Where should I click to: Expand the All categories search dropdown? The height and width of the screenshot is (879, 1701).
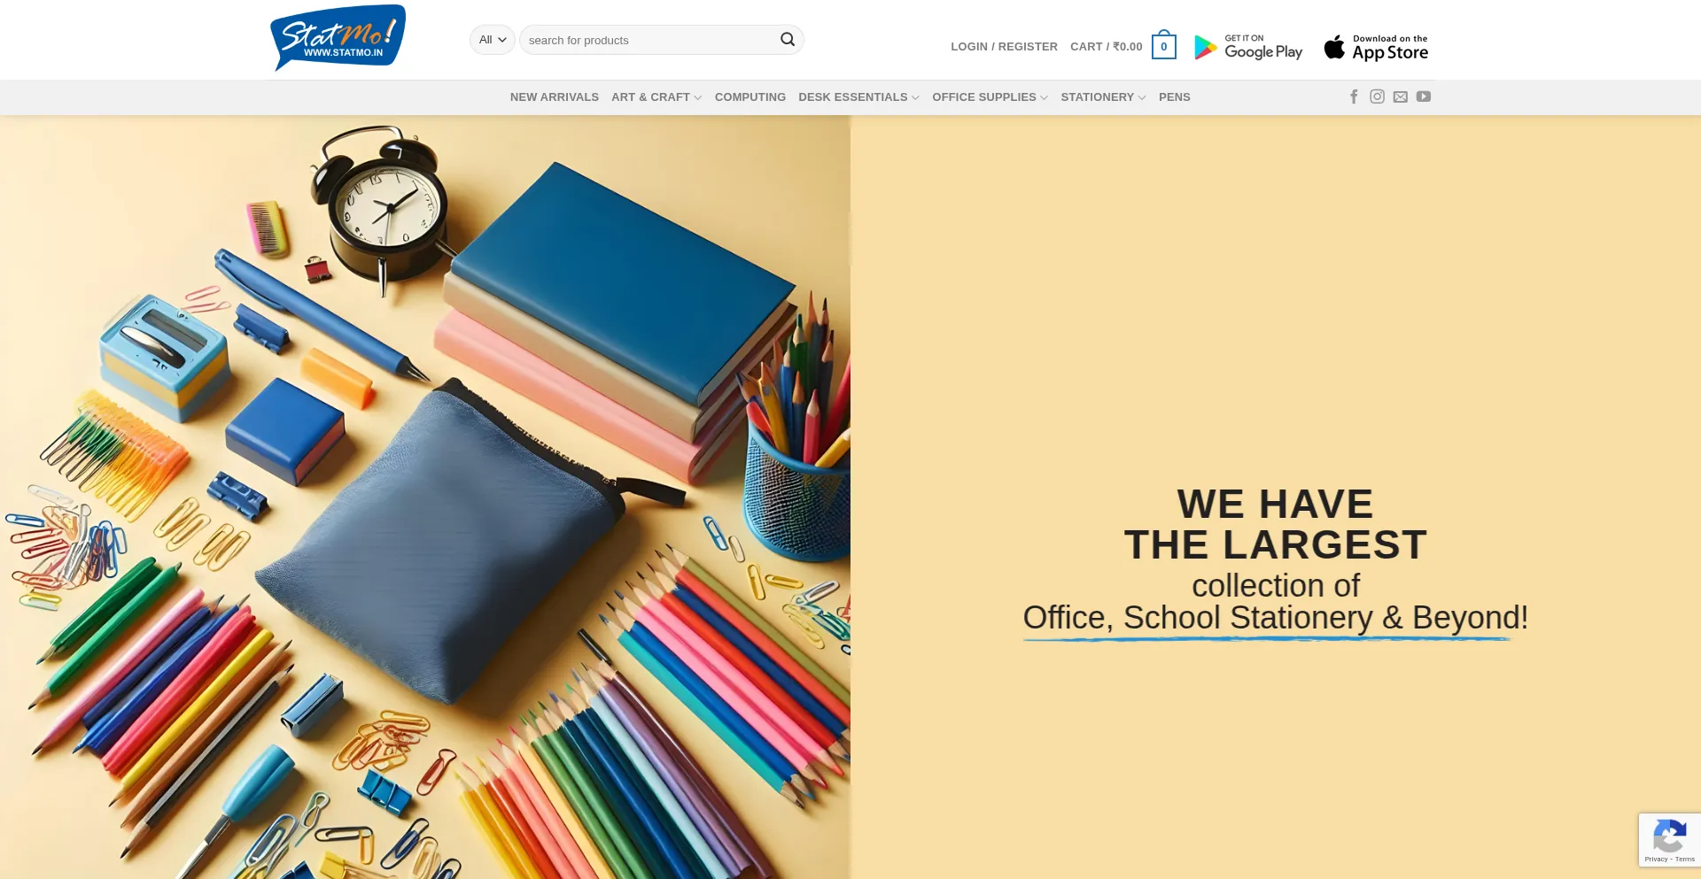point(492,40)
